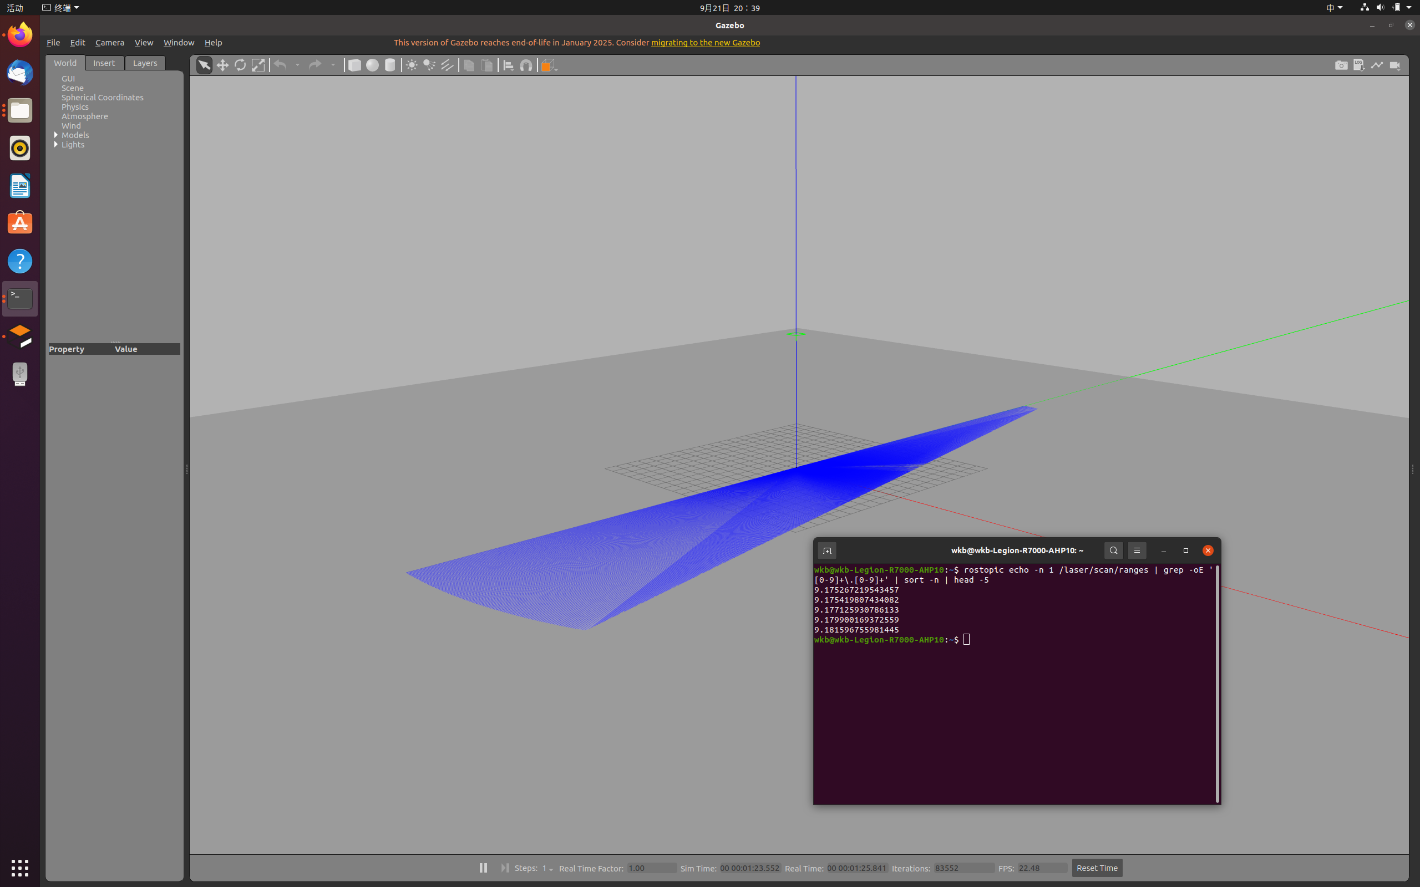1420x887 pixels.
Task: Step the simulation forward
Action: pyautogui.click(x=505, y=868)
